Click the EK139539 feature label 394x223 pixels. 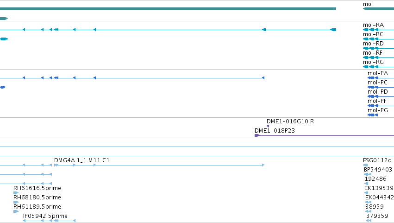pos(379,188)
